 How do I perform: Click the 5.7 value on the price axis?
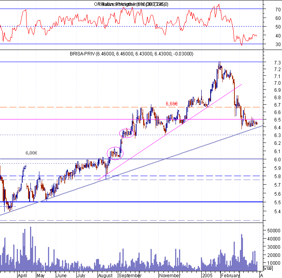[x=277, y=185]
